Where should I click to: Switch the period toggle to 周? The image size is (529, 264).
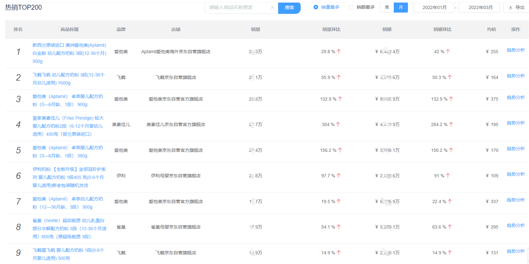387,7
